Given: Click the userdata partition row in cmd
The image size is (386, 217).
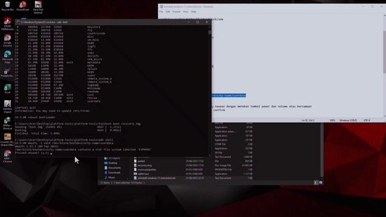Looking at the screenshot, I should 58,101.
